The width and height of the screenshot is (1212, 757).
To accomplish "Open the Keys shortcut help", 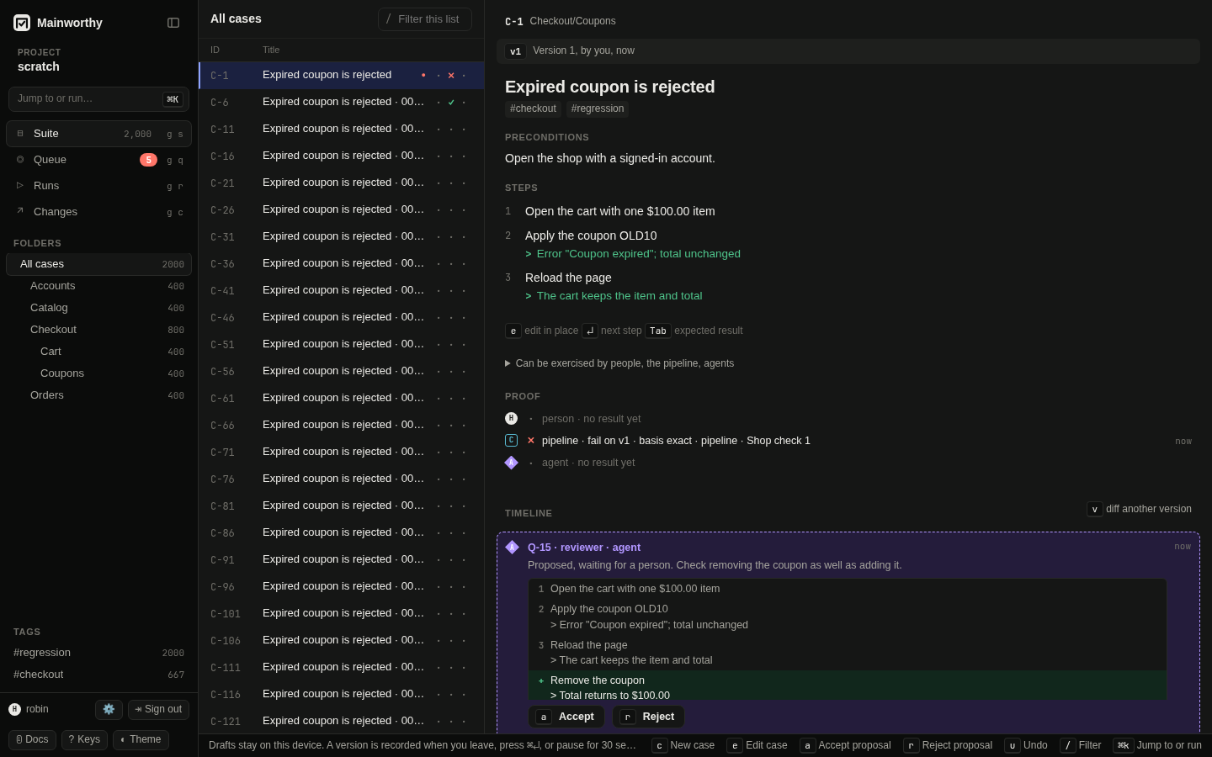I will click(84, 740).
